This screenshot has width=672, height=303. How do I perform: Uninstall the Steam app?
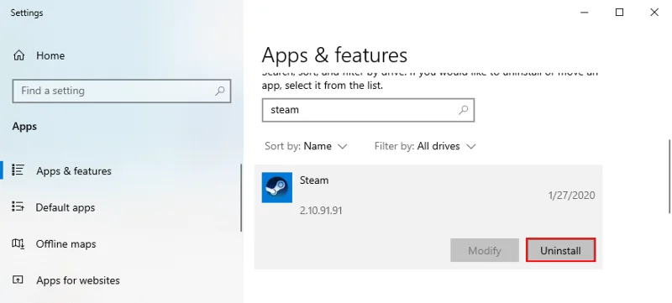560,250
